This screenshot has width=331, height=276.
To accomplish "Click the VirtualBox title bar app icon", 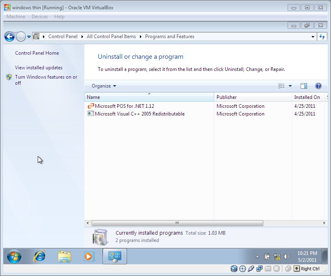I will (7, 7).
